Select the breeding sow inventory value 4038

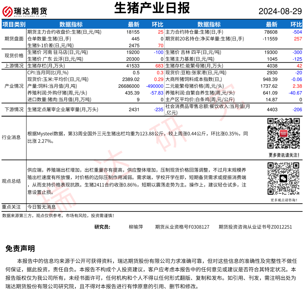tap(272, 66)
